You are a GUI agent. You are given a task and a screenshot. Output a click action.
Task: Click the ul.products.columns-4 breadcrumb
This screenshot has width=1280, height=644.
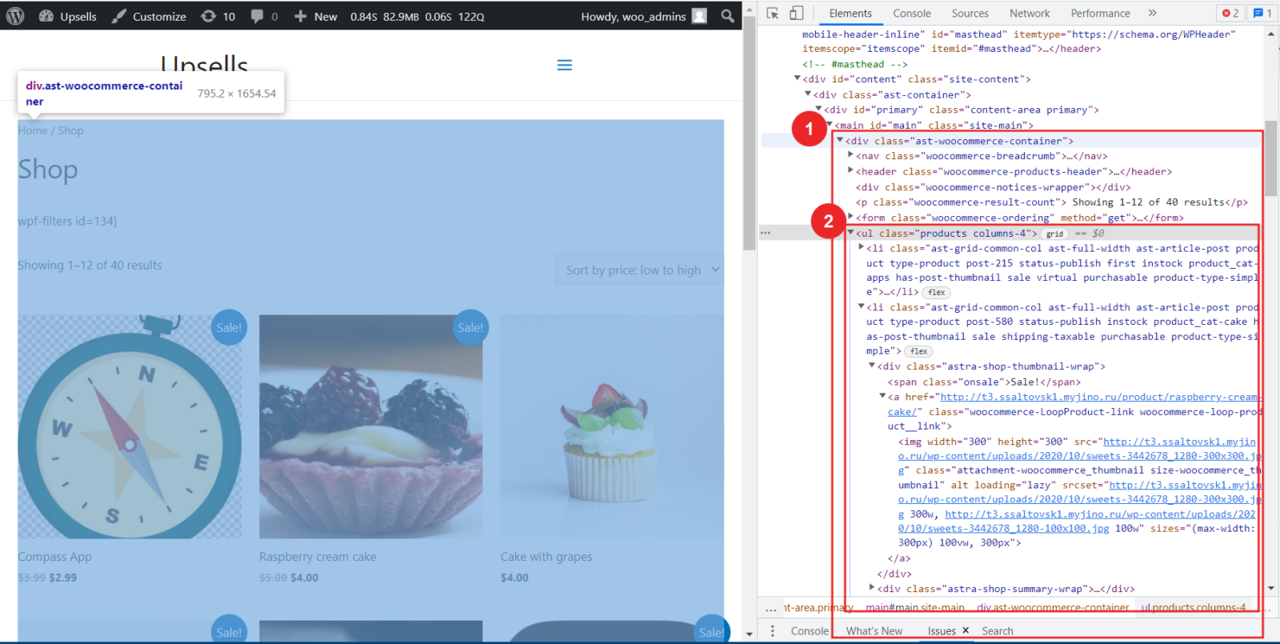point(1194,608)
